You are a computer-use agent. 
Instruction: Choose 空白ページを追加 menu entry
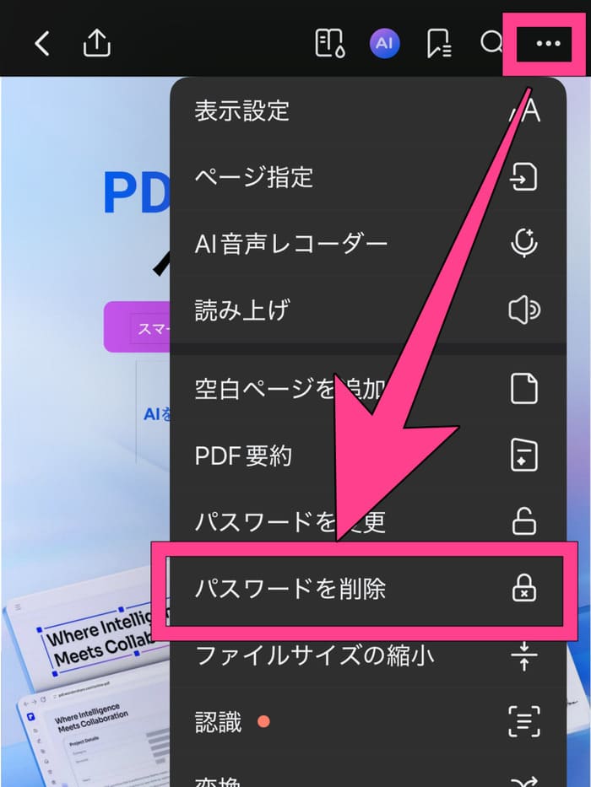[x=368, y=389]
